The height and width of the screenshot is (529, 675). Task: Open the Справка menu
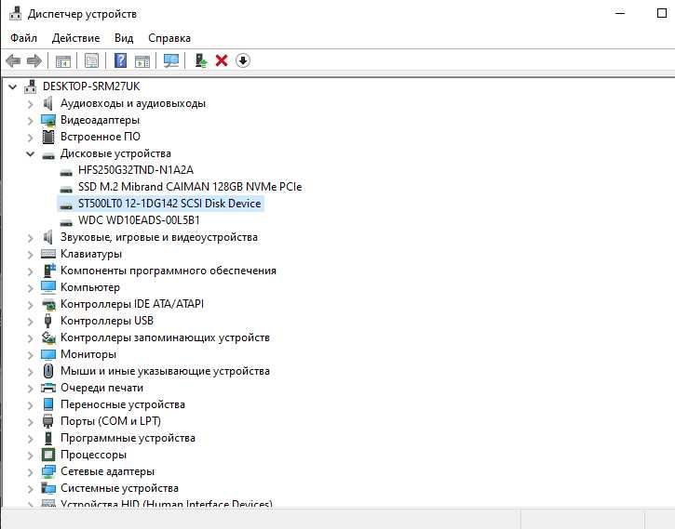[x=169, y=38]
